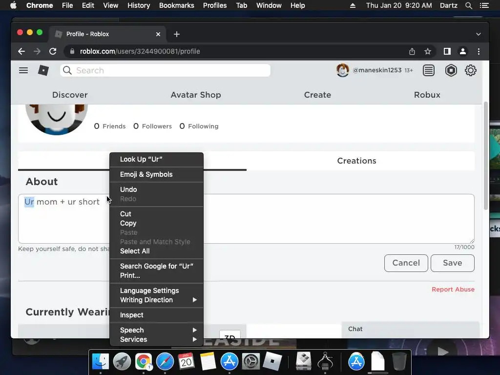Click the Chrome share page icon
500x375 pixels.
(x=412, y=51)
